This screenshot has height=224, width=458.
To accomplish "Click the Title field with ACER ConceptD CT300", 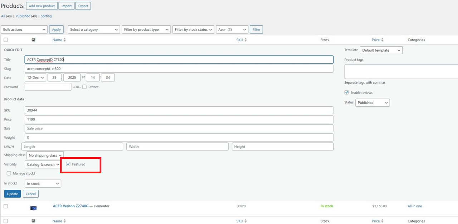I will tap(179, 60).
